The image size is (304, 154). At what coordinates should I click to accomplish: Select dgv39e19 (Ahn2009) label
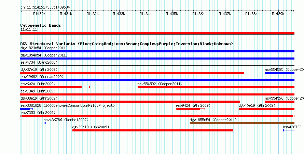click(x=91, y=127)
